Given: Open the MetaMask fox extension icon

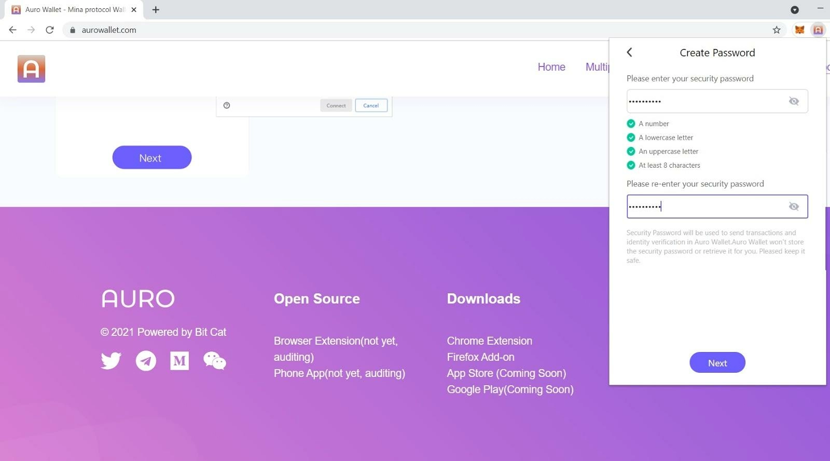Looking at the screenshot, I should (799, 30).
